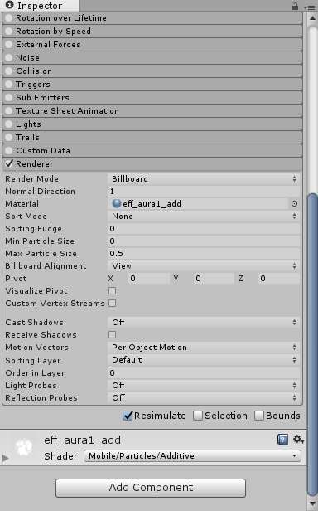Open the Inspector panel options menu
This screenshot has width=318, height=511.
(x=309, y=7)
